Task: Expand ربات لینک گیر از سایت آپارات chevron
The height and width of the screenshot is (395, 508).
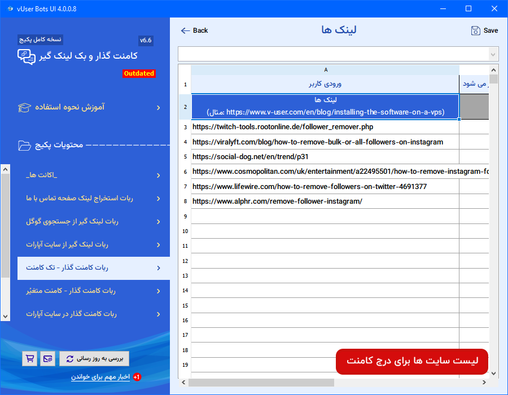Action: [159, 245]
